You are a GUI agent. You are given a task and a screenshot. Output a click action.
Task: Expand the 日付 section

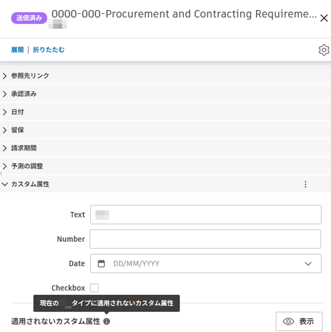pyautogui.click(x=18, y=112)
